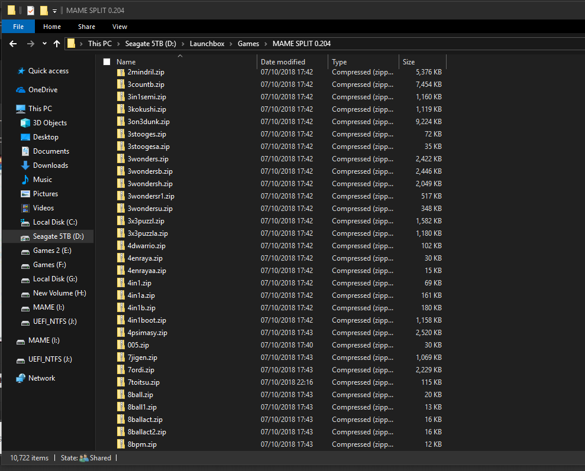The image size is (585, 471).
Task: Click the Back navigation arrow
Action: point(13,44)
